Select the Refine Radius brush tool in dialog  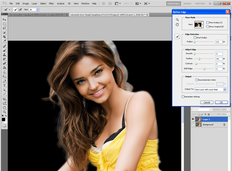pos(177,36)
